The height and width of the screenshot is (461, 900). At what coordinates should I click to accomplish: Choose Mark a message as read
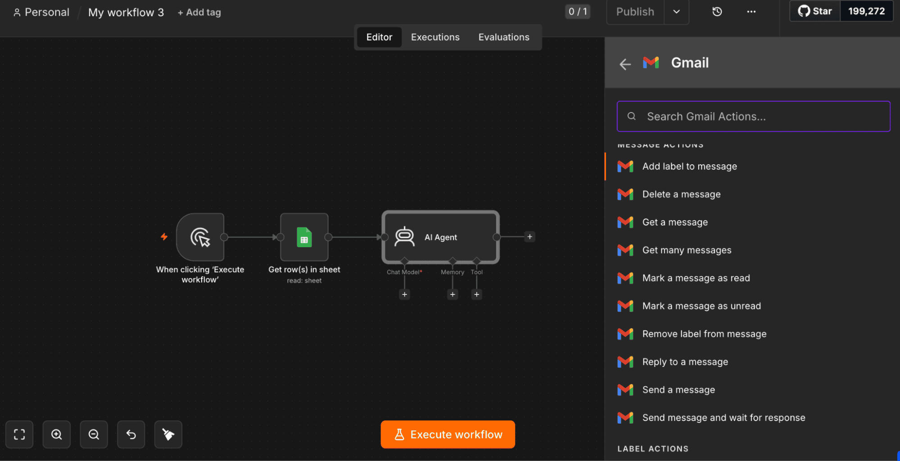[x=752, y=278]
